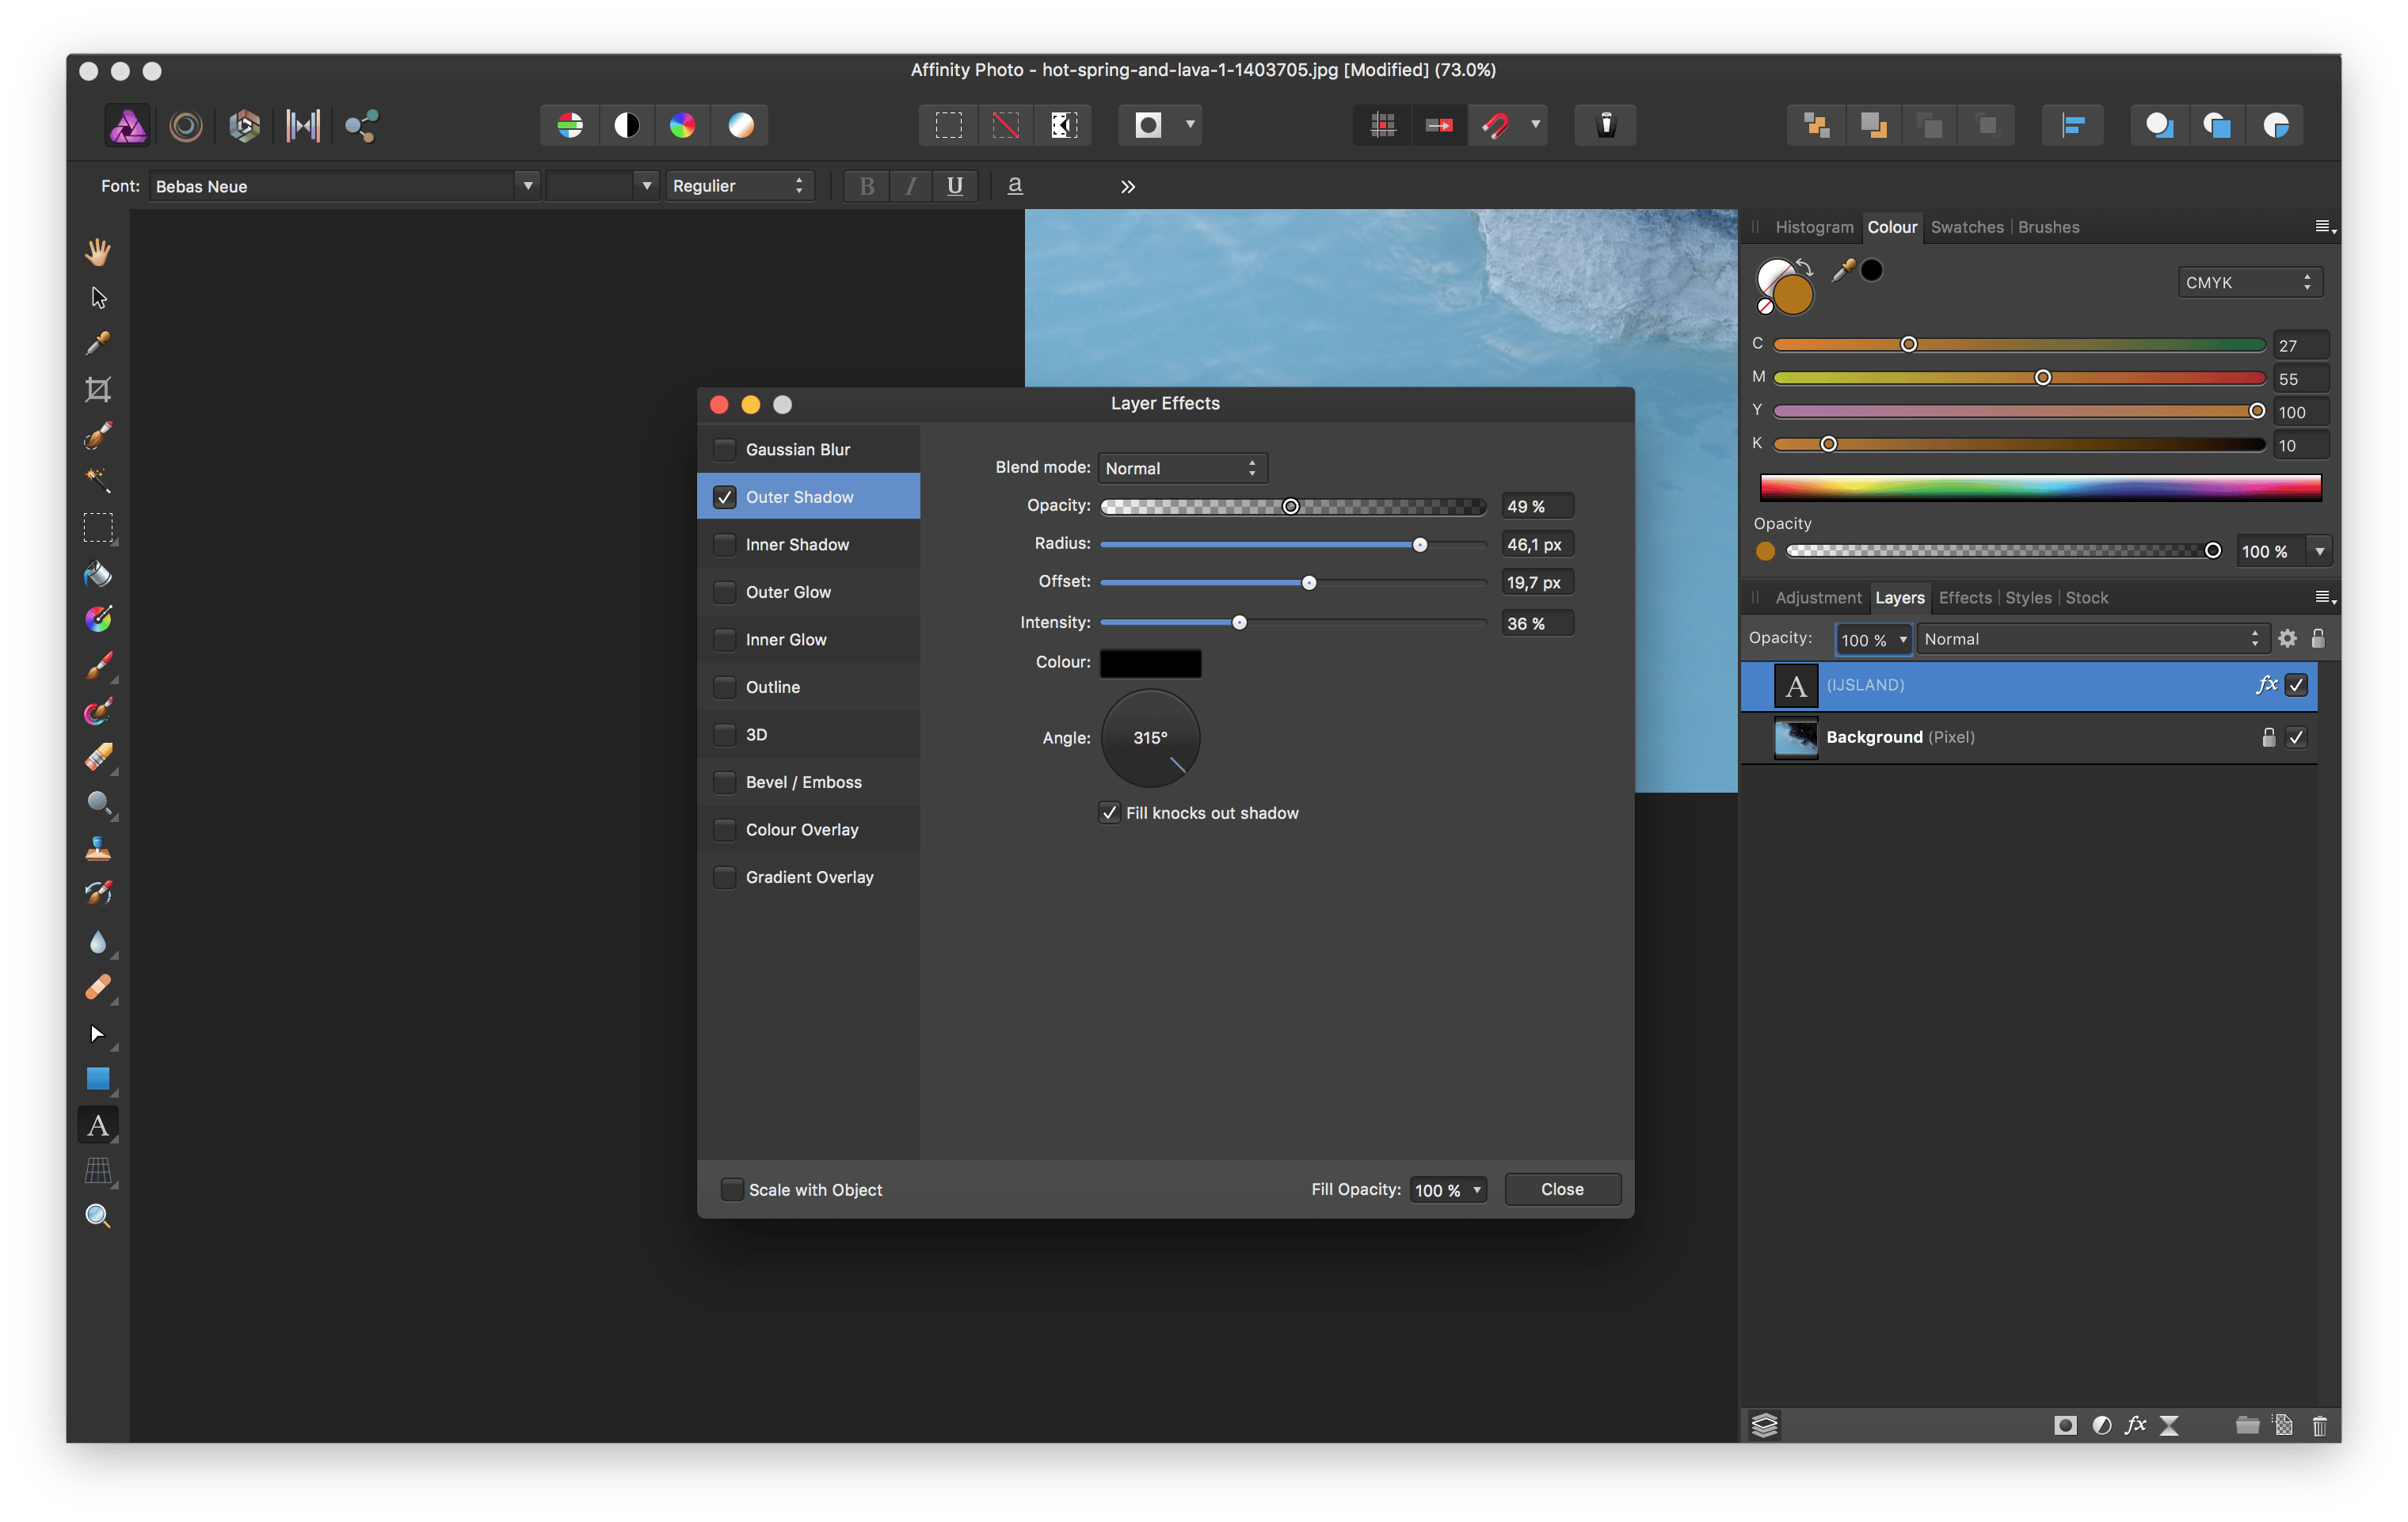This screenshot has width=2408, height=1522.
Task: Open the CMYK colour model dropdown
Action: (2248, 283)
